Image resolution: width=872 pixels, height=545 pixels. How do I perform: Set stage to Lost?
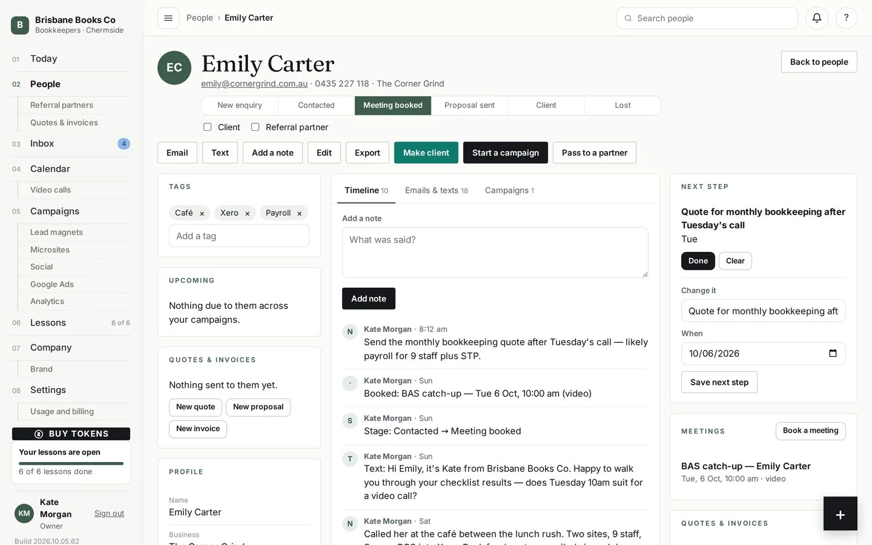[622, 105]
